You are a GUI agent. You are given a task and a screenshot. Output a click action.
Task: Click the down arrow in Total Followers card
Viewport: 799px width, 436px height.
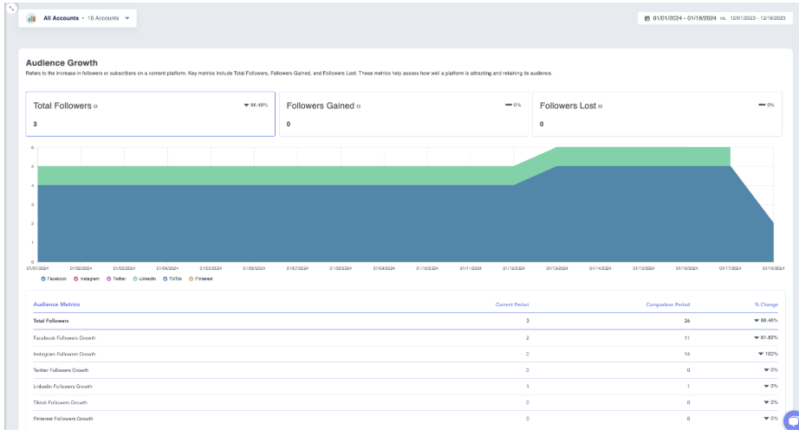point(247,105)
